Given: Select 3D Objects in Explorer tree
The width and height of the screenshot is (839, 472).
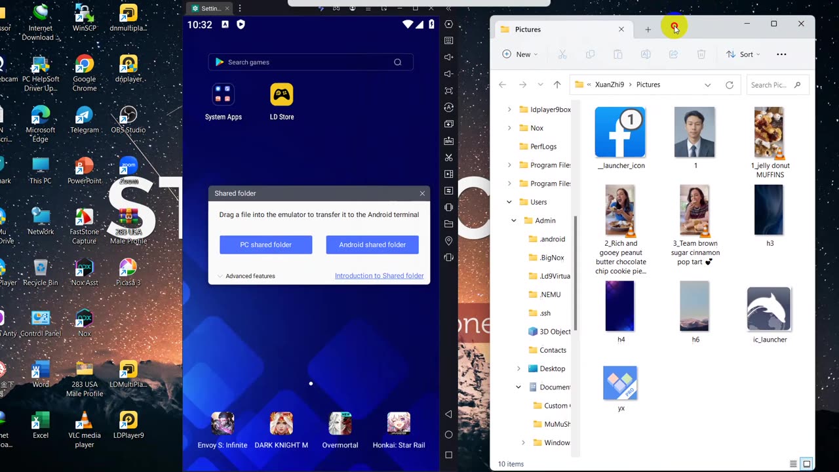Looking at the screenshot, I should 549,332.
